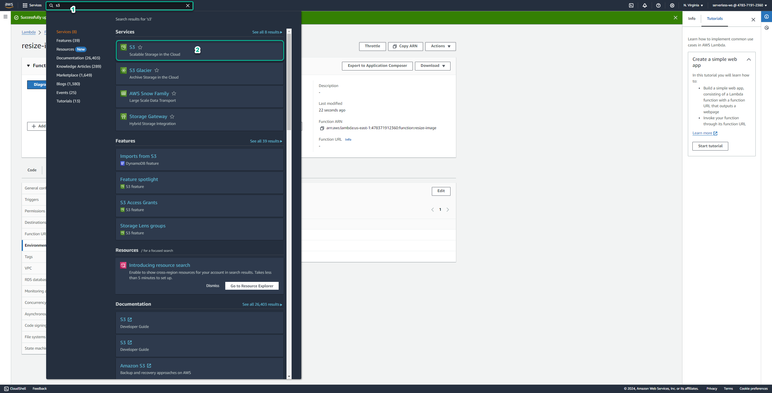Image resolution: width=772 pixels, height=393 pixels.
Task: Click Start tutorial button
Action: [710, 146]
